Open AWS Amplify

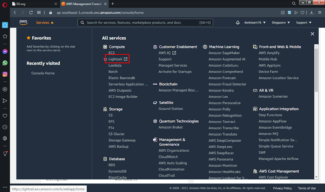point(269,53)
